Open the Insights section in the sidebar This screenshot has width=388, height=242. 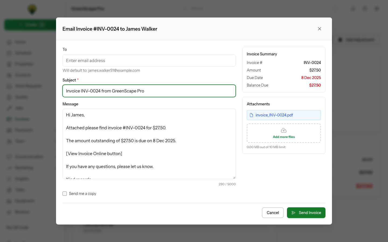pos(9,179)
